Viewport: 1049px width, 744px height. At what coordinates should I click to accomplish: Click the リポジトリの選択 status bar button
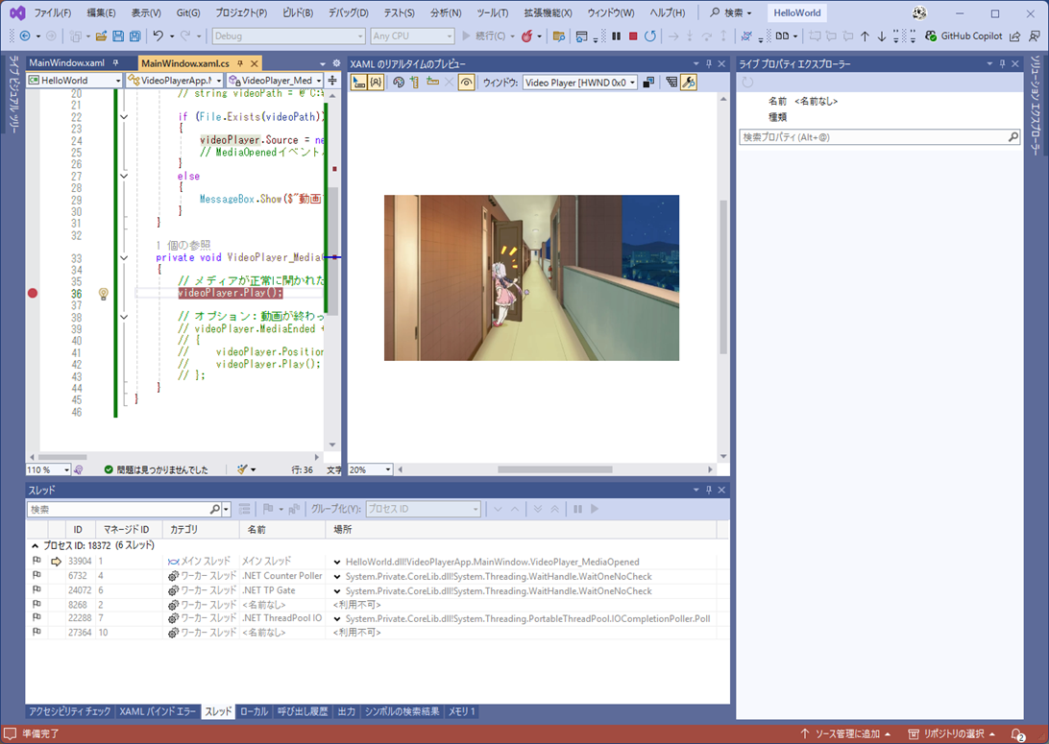coord(951,734)
